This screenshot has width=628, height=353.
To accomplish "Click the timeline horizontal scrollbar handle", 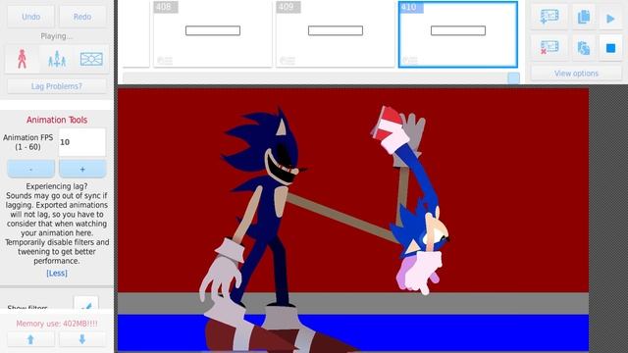I will (x=513, y=78).
